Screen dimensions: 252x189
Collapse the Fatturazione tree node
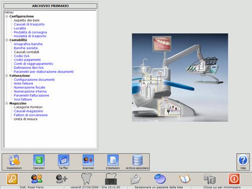6,76
